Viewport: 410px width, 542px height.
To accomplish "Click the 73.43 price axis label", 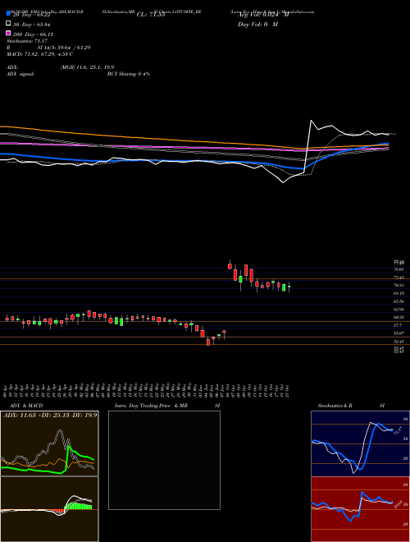I will 399,278.
